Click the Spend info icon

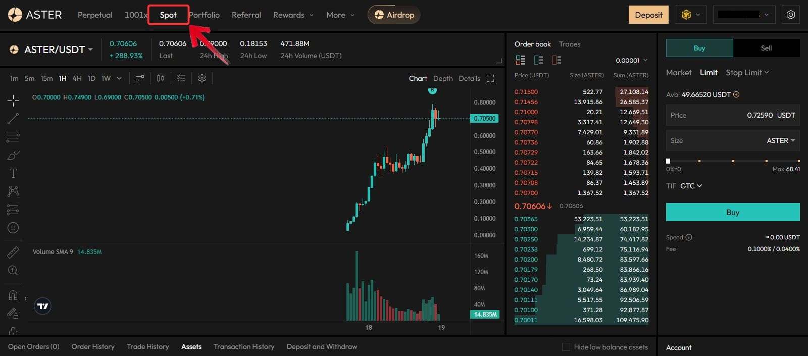pyautogui.click(x=689, y=237)
